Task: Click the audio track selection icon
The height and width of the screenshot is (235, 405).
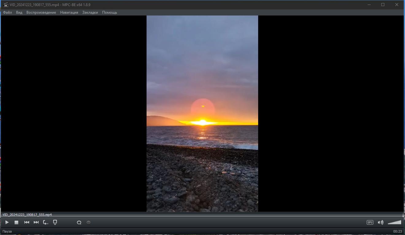Action: coord(79,223)
